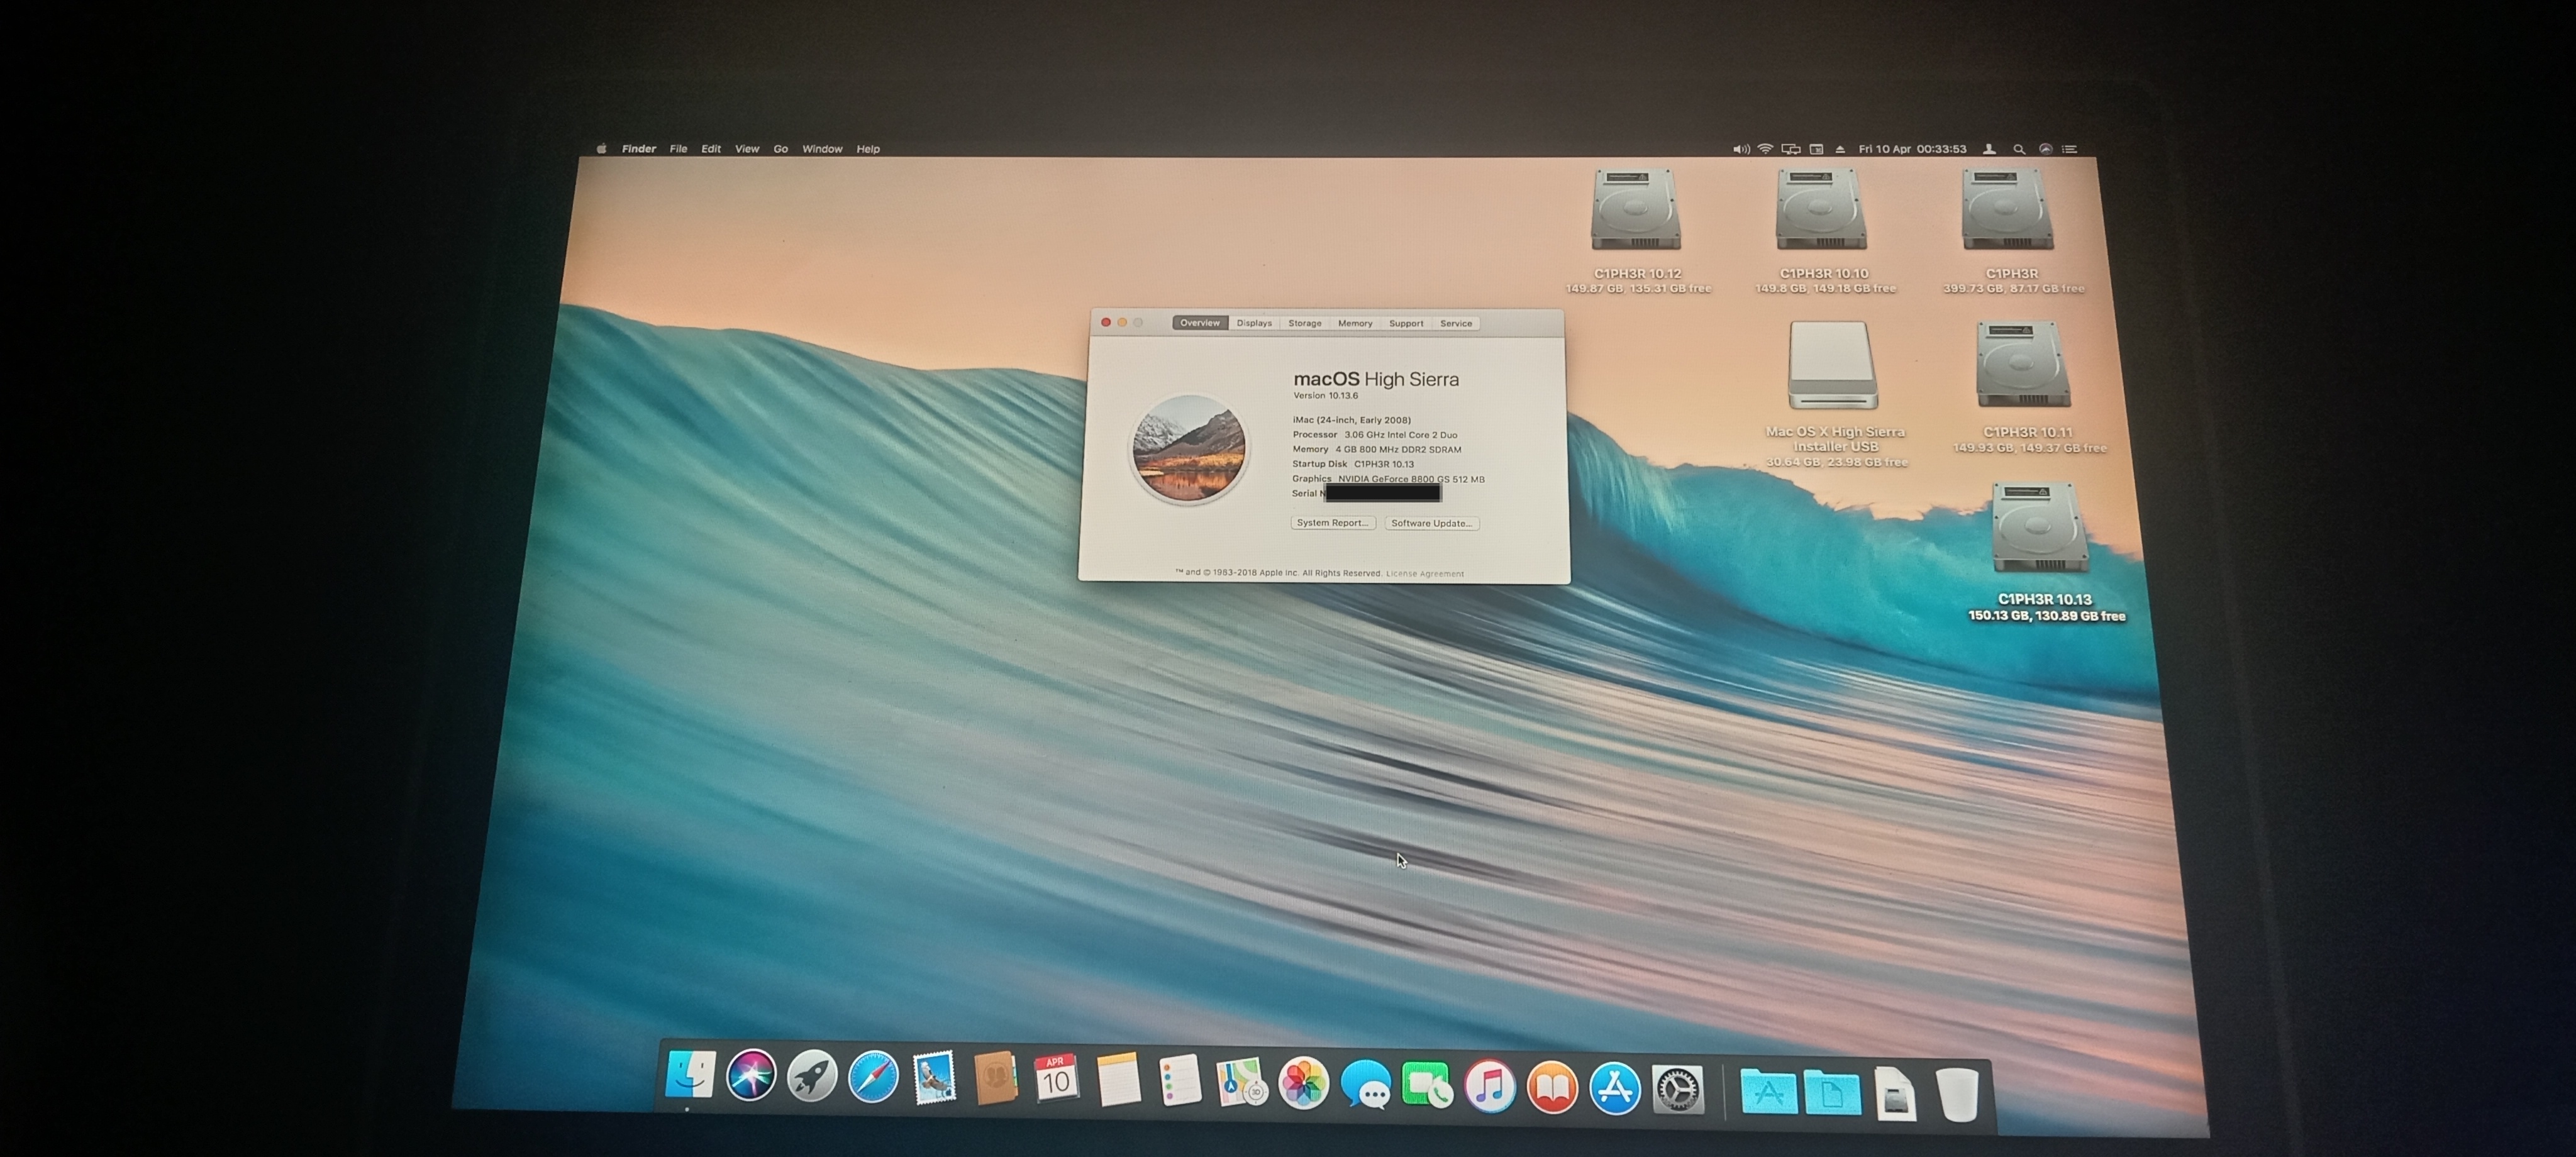This screenshot has height=1157, width=2576.
Task: Open the Wi-Fi status menu
Action: pyautogui.click(x=1765, y=149)
